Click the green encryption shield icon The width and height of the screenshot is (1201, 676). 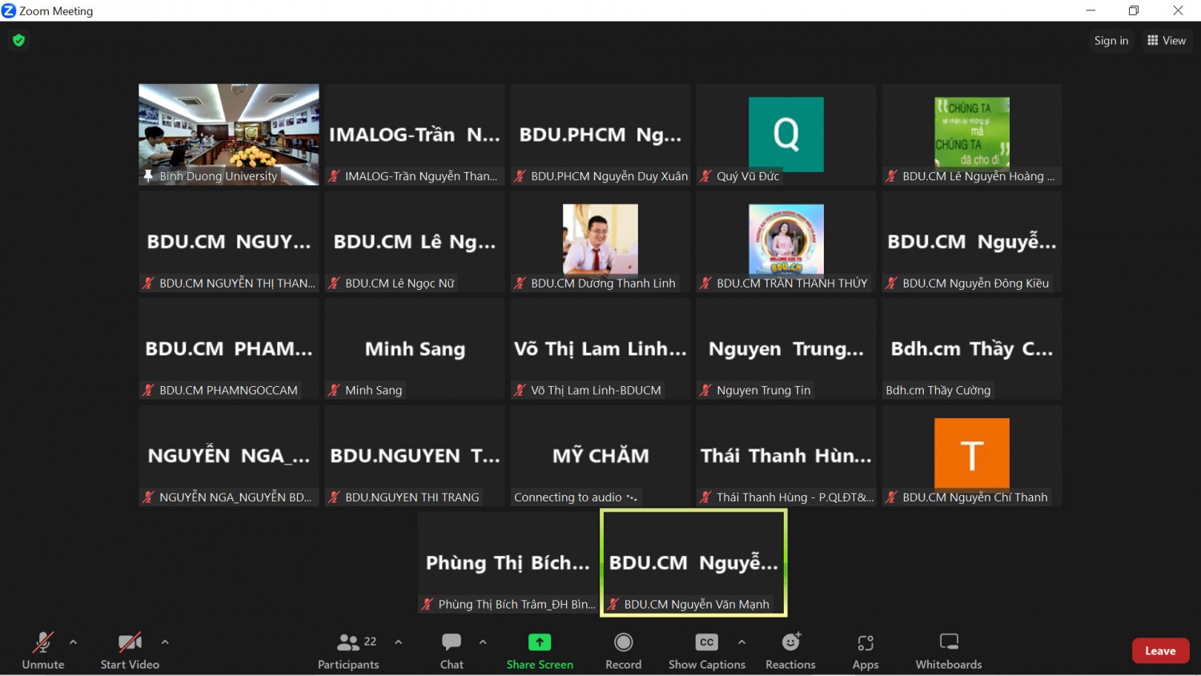(x=19, y=40)
